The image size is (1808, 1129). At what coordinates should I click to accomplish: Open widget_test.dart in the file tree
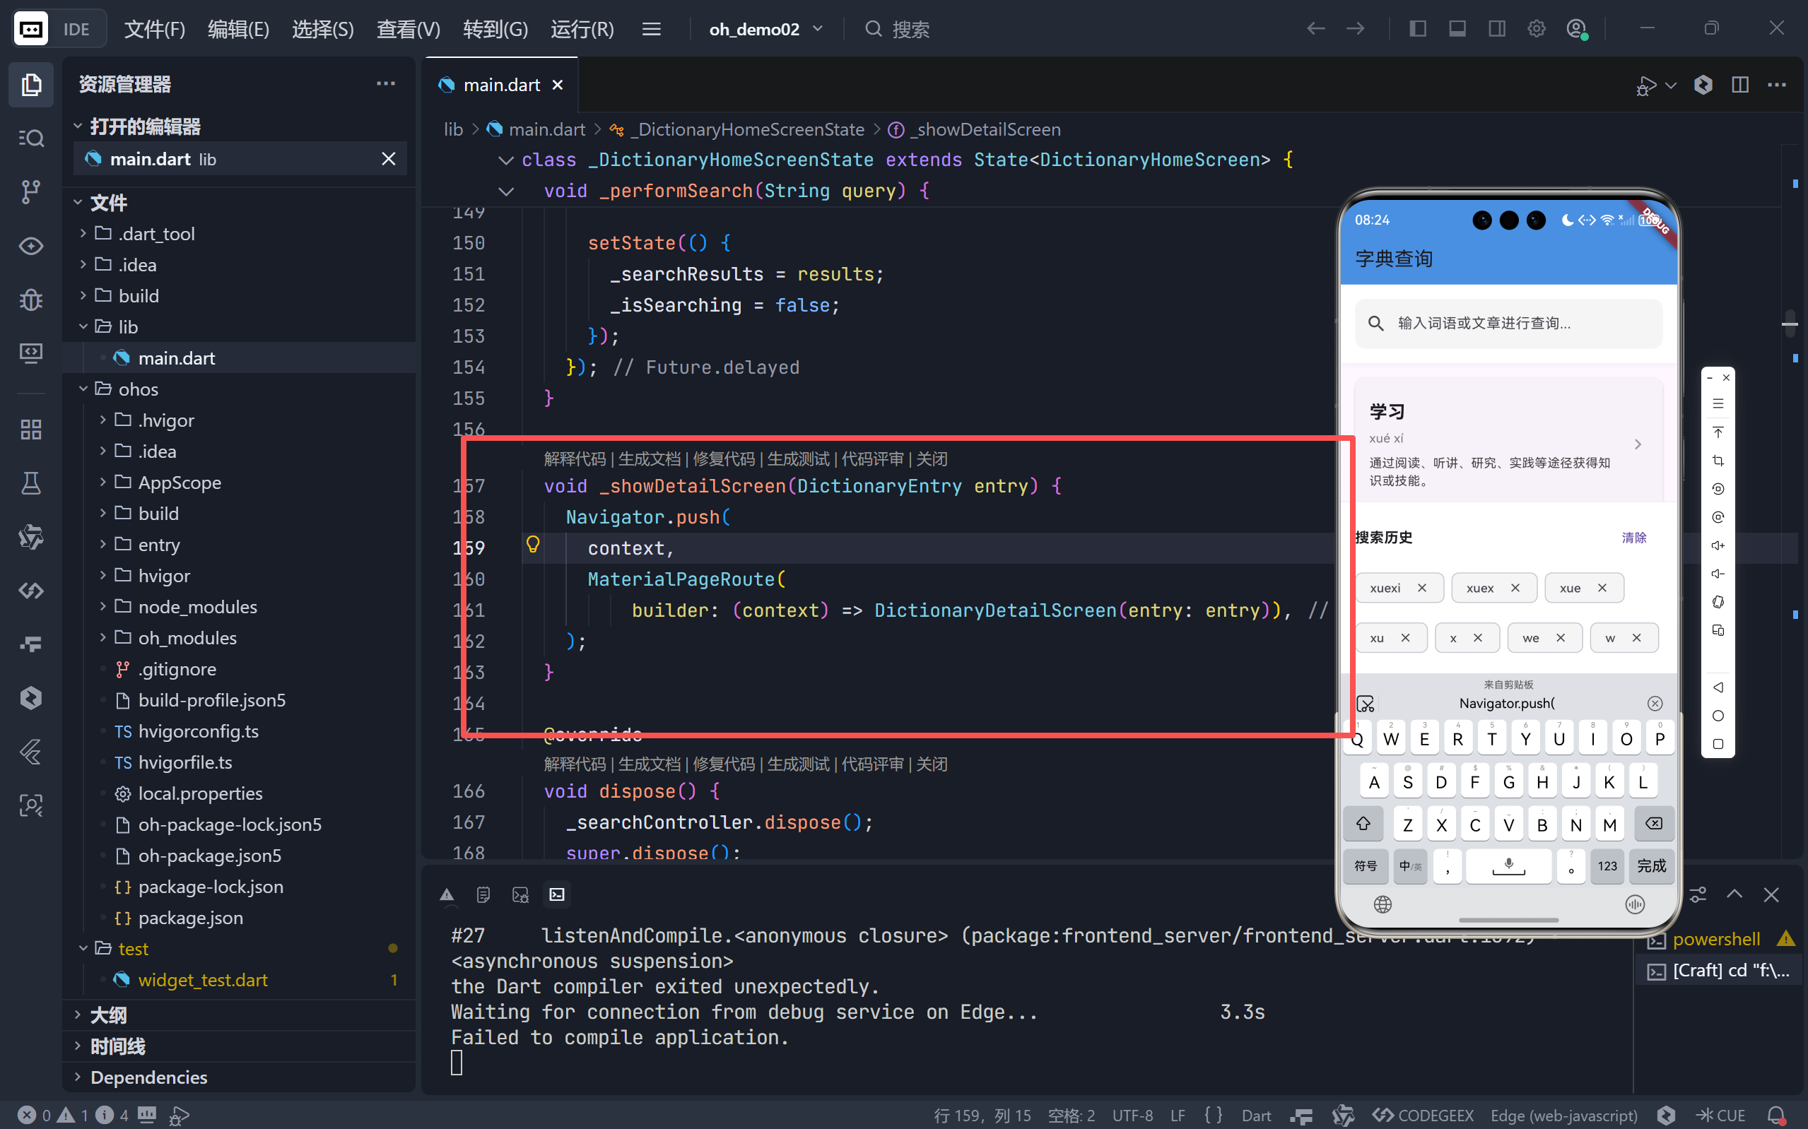point(202,979)
